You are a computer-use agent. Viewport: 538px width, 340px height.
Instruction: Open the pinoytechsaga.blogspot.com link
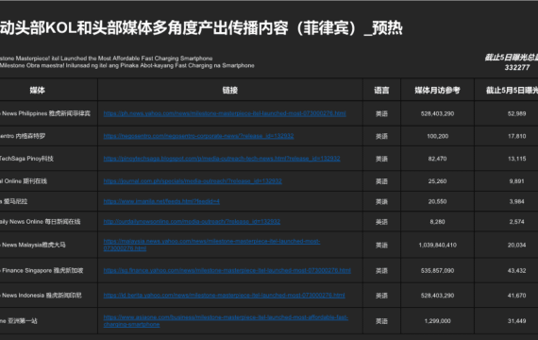pyautogui.click(x=222, y=159)
